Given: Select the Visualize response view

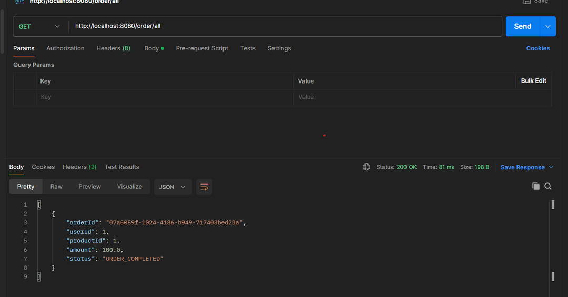Looking at the screenshot, I should 129,187.
